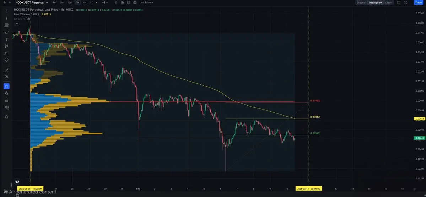
Task: Select the 1m timeframe
Action: [55, 2]
